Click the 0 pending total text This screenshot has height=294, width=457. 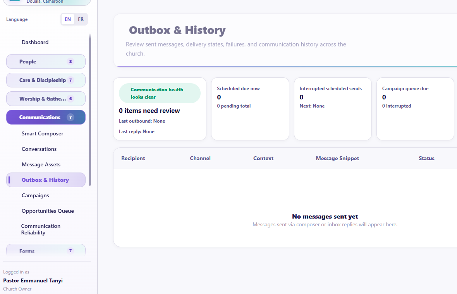point(234,106)
